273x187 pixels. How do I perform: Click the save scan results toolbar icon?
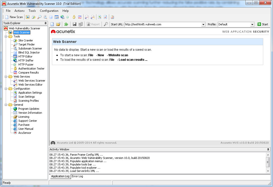(75, 24)
